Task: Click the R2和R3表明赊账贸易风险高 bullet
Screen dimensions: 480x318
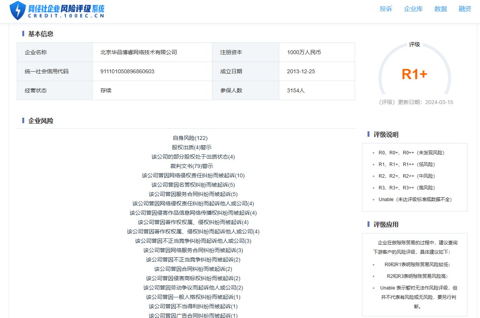Action: pyautogui.click(x=417, y=276)
